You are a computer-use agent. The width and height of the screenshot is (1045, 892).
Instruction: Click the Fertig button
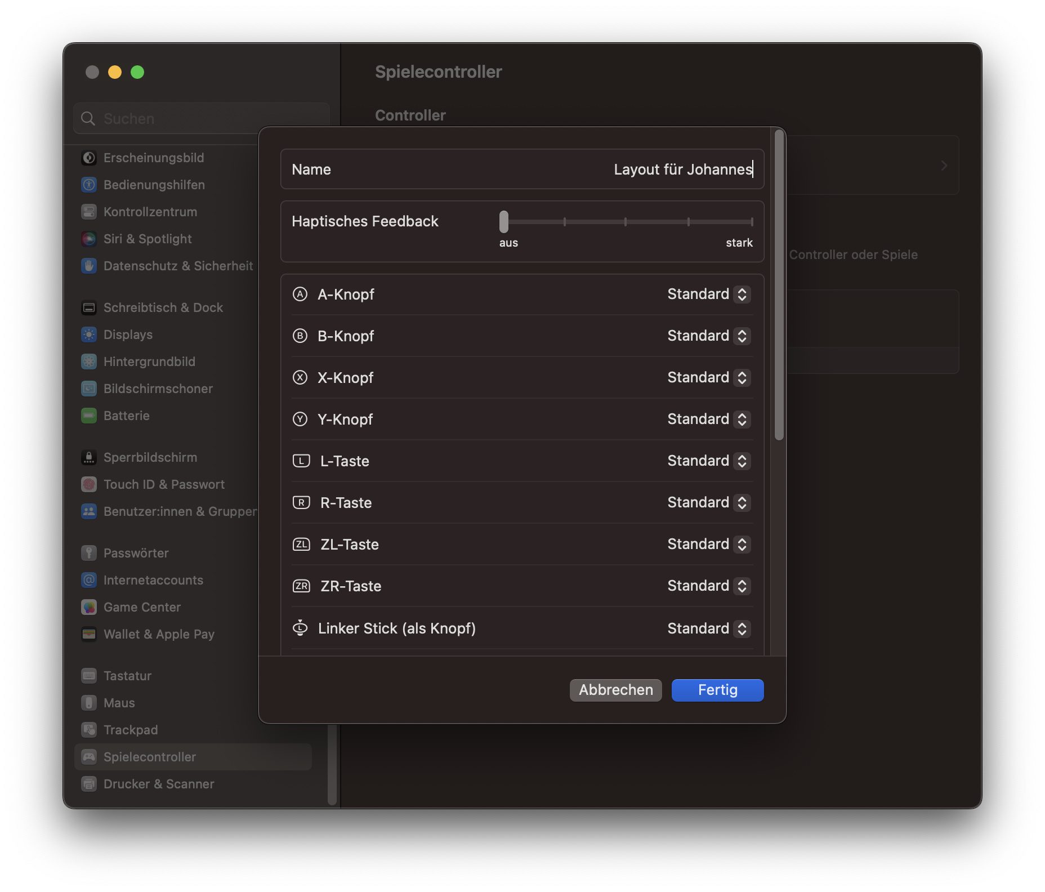click(718, 690)
